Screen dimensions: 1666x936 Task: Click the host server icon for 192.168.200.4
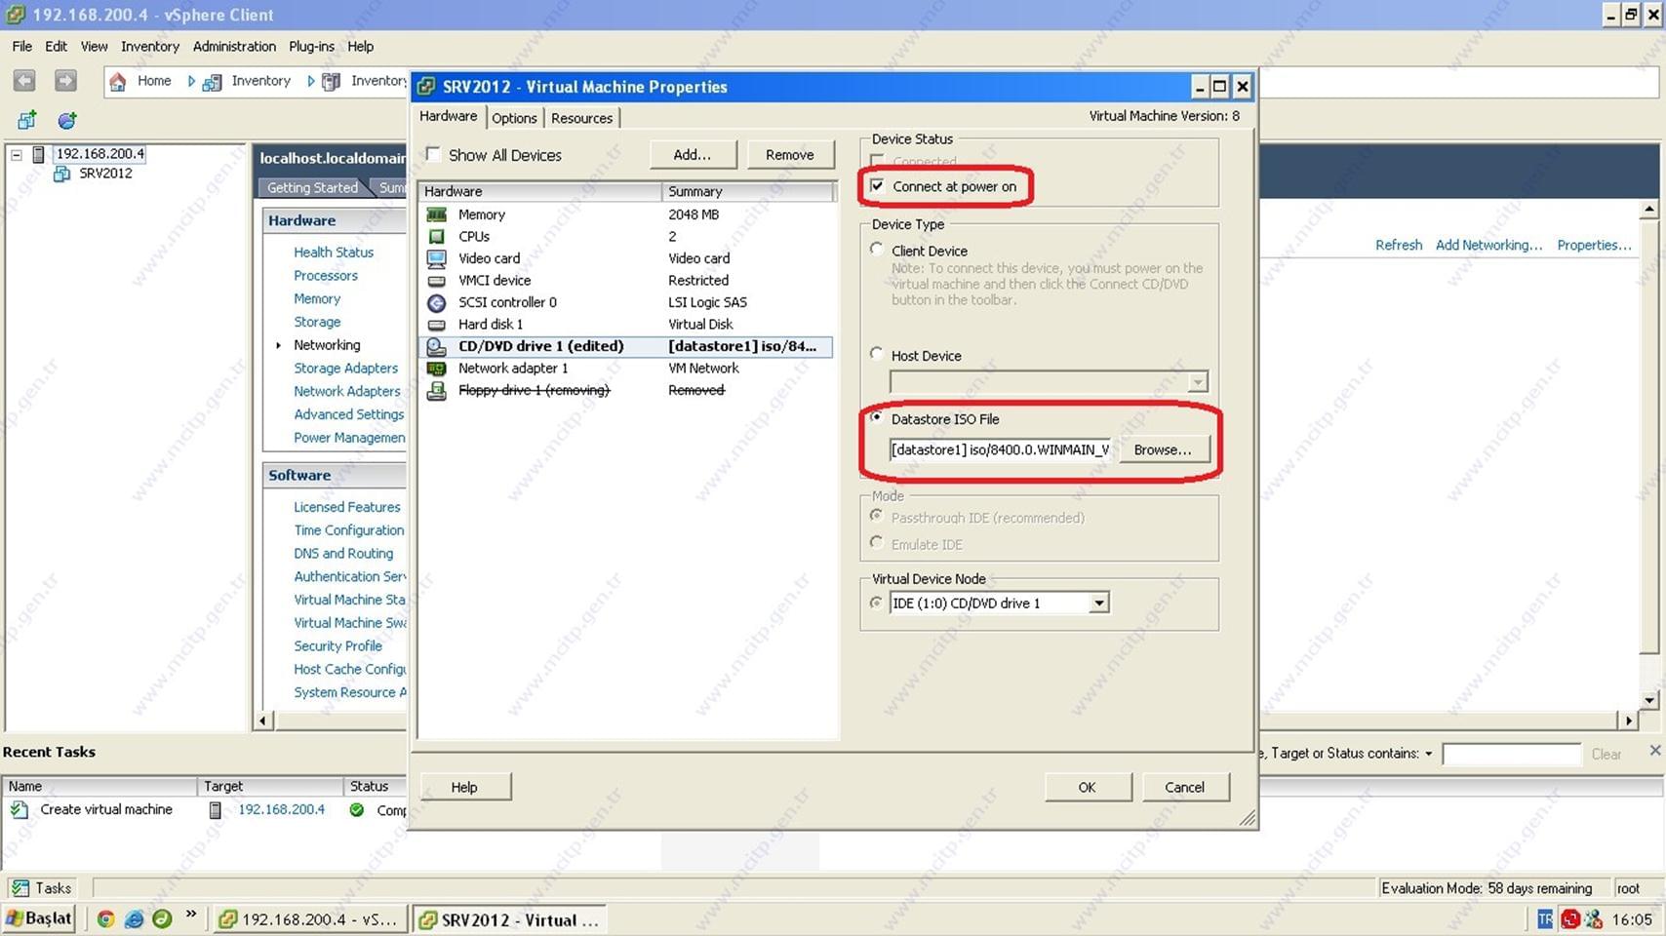click(39, 154)
